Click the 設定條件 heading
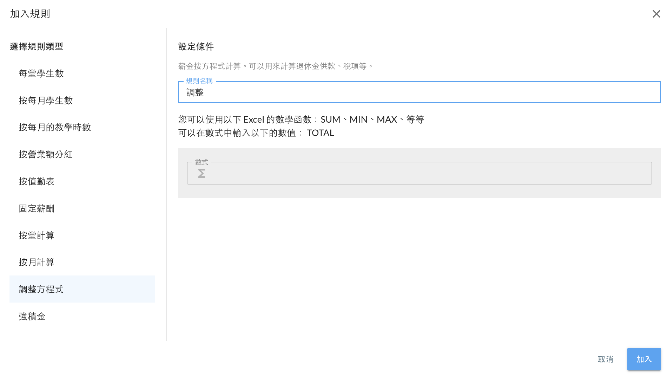This screenshot has width=667, height=376. coord(196,46)
